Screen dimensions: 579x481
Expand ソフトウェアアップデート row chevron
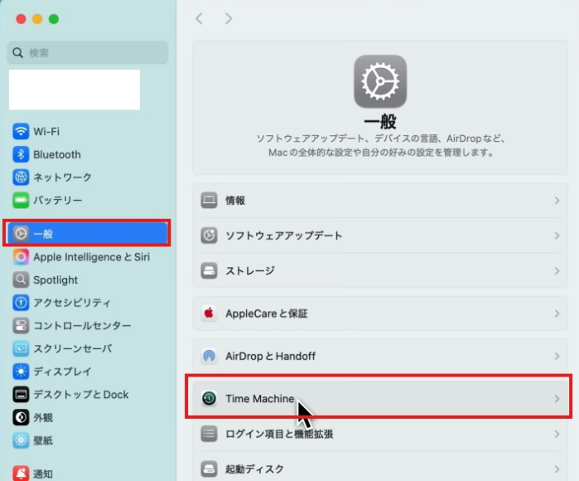click(557, 236)
